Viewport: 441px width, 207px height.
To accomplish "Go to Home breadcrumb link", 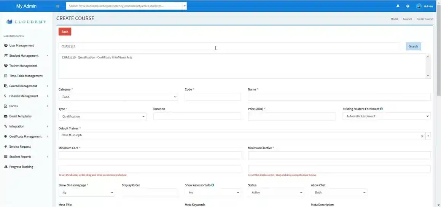I will pos(395,19).
